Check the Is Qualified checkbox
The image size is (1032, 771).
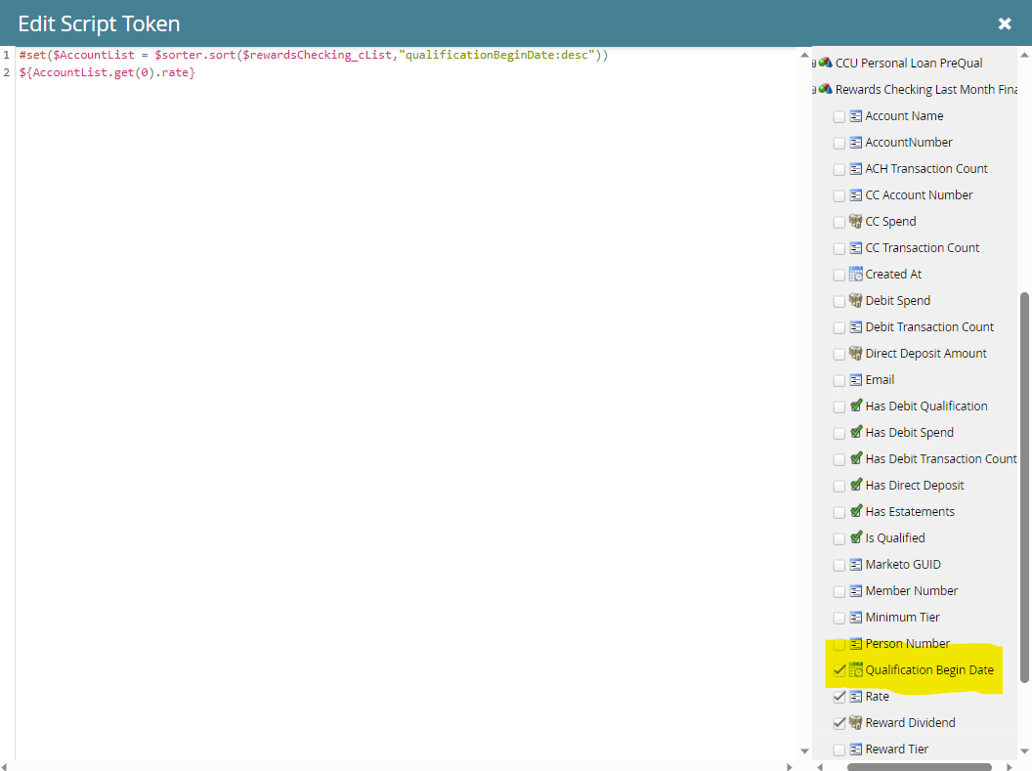point(839,538)
